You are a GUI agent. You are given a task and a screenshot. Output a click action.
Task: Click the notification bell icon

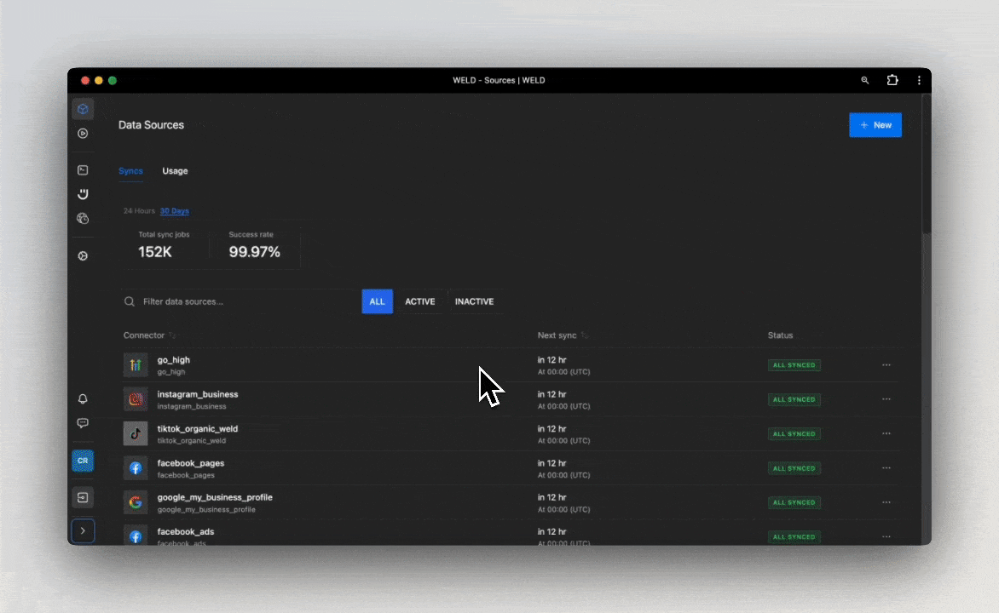coord(83,399)
